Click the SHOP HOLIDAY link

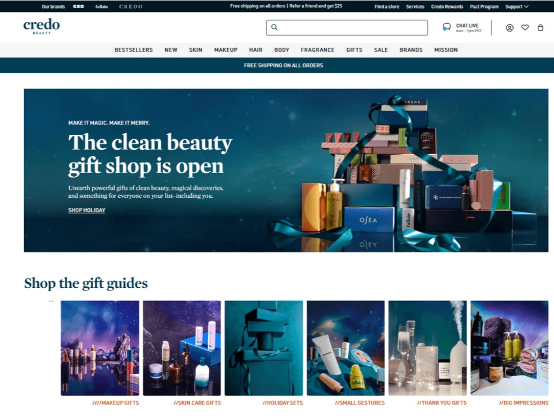(x=86, y=210)
